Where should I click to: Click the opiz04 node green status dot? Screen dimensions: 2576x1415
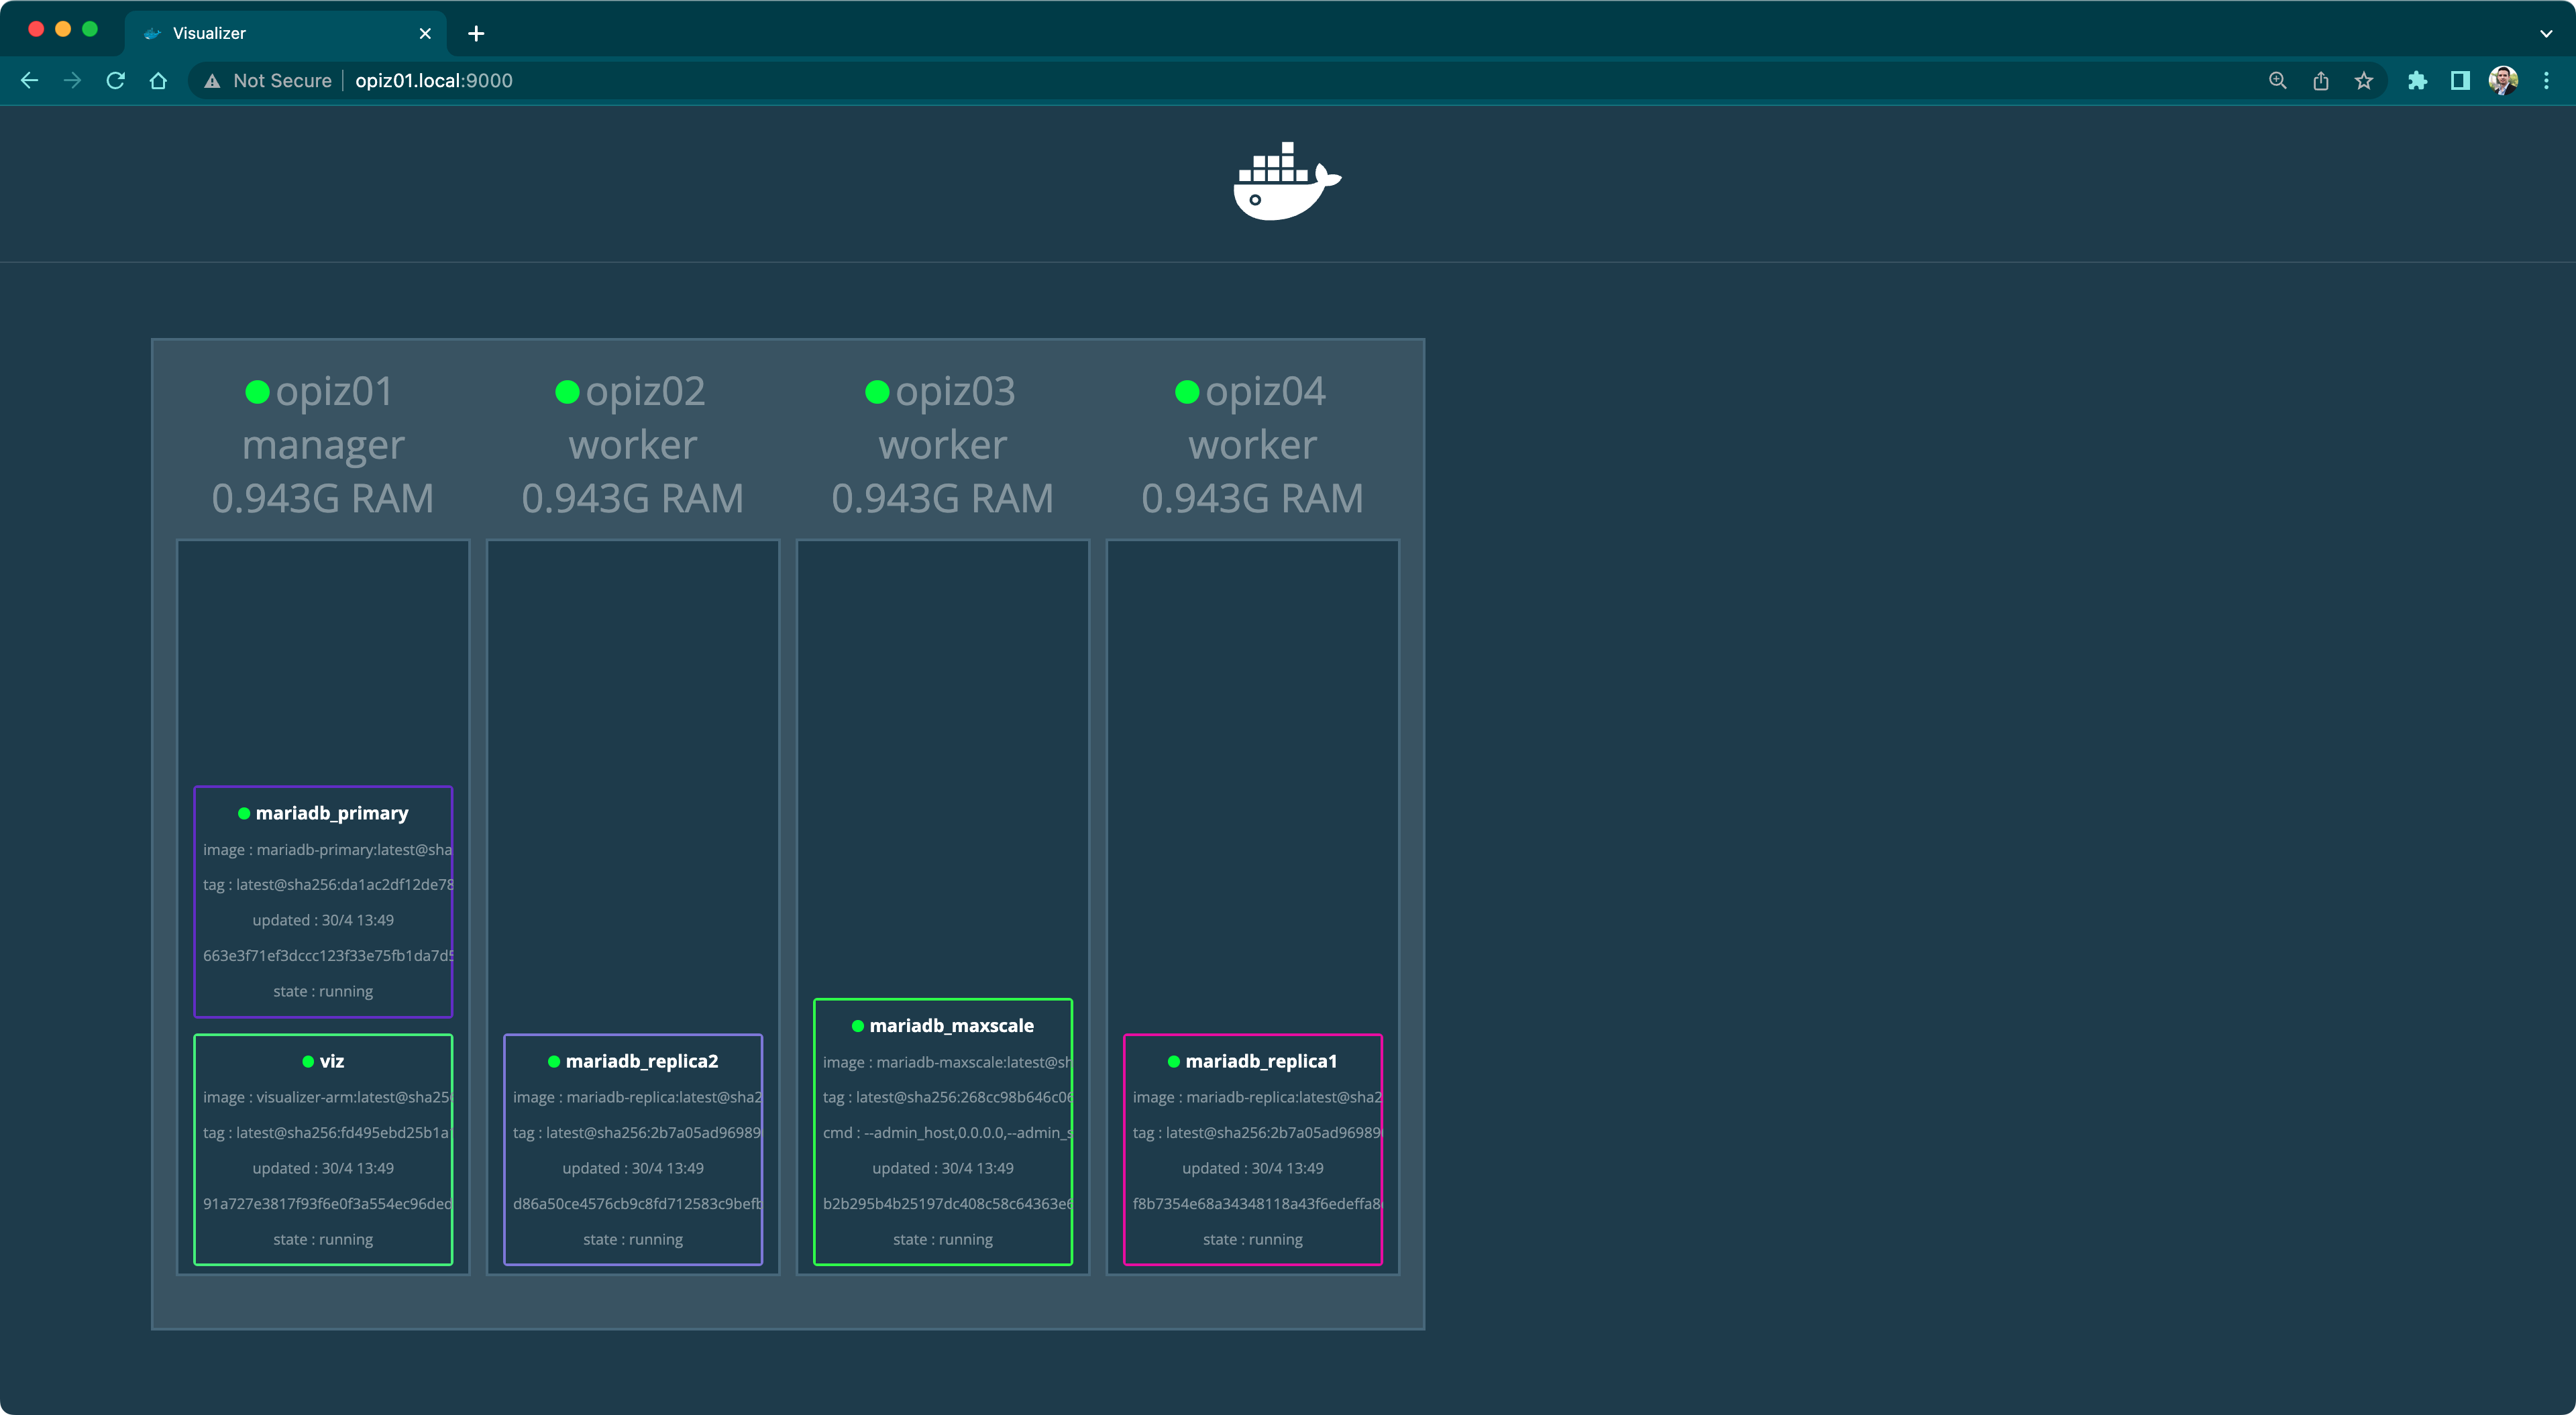1187,392
